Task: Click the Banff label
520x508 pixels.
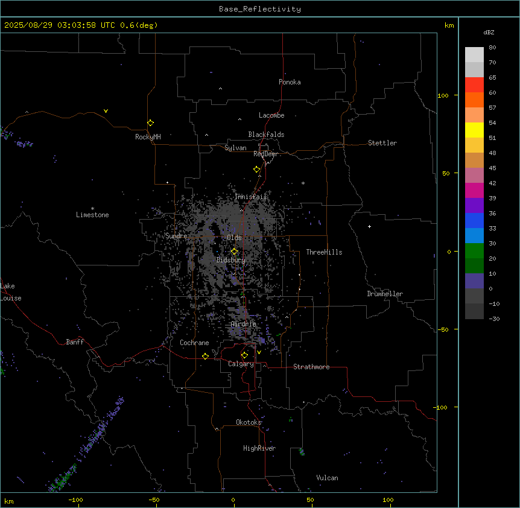Action: (x=75, y=342)
